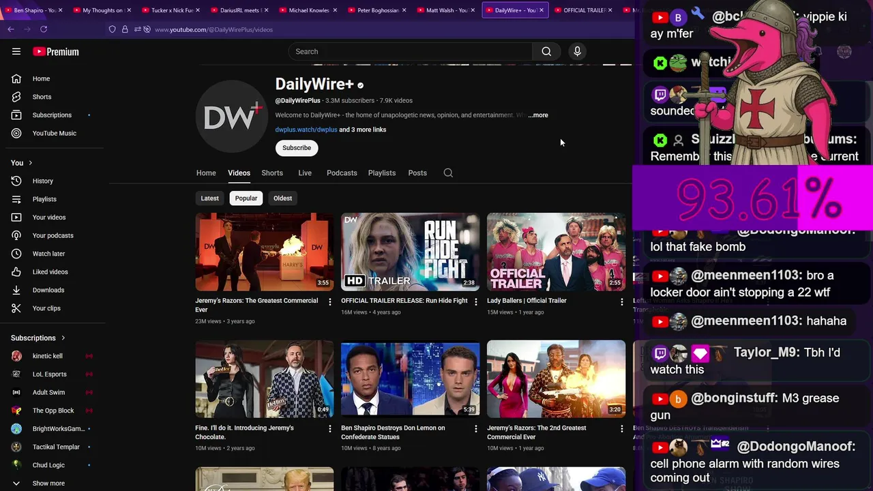Screen dimensions: 873x491
Task: Click the browser back arrow
Action: coord(11,29)
